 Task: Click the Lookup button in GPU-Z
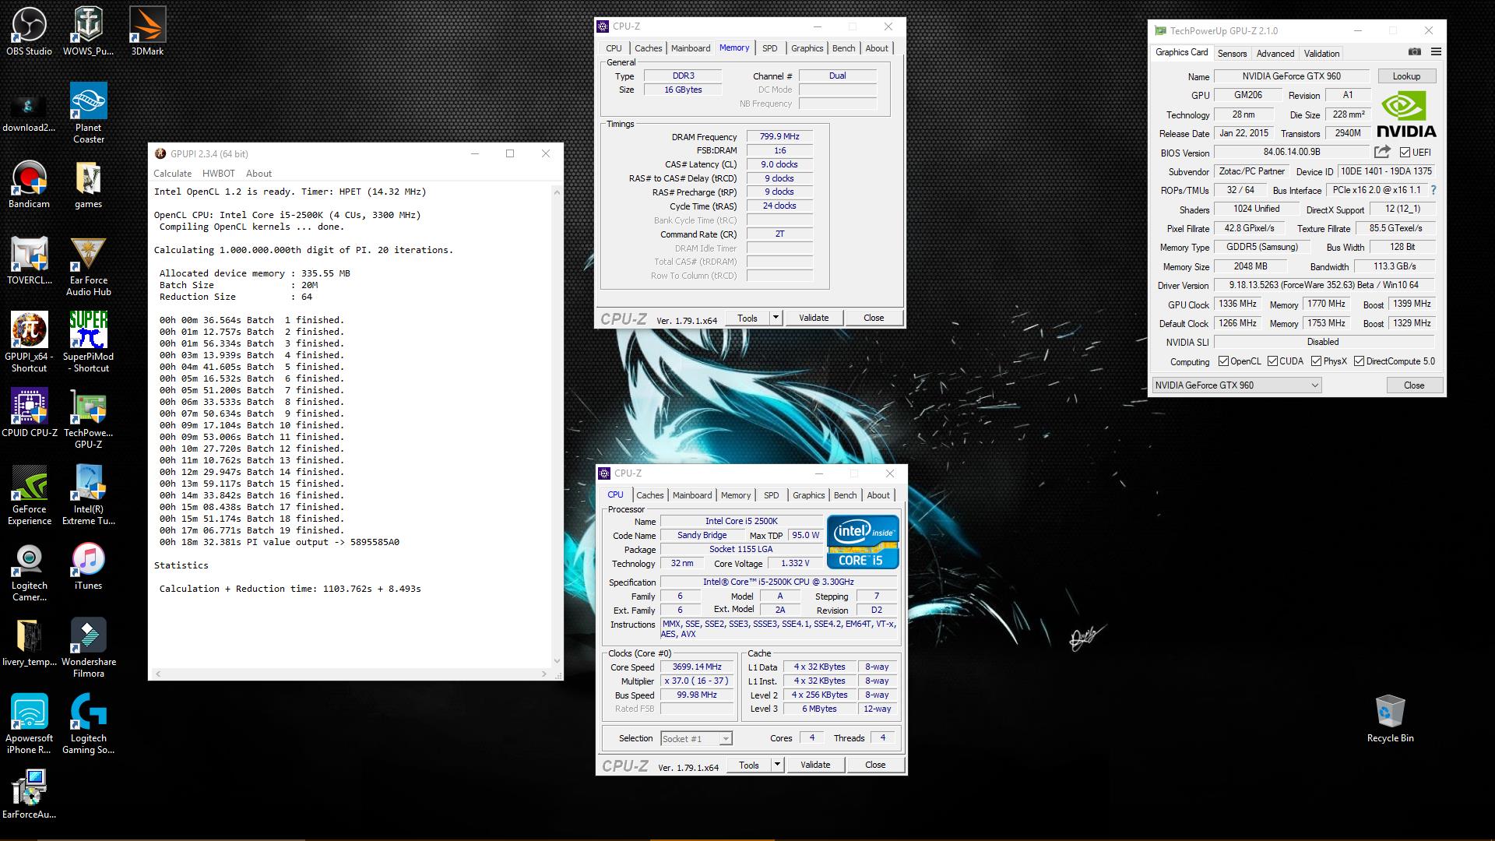pos(1406,76)
